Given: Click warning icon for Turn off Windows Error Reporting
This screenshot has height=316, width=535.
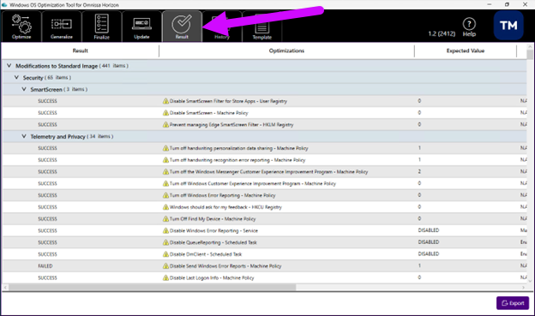Looking at the screenshot, I should (165, 195).
